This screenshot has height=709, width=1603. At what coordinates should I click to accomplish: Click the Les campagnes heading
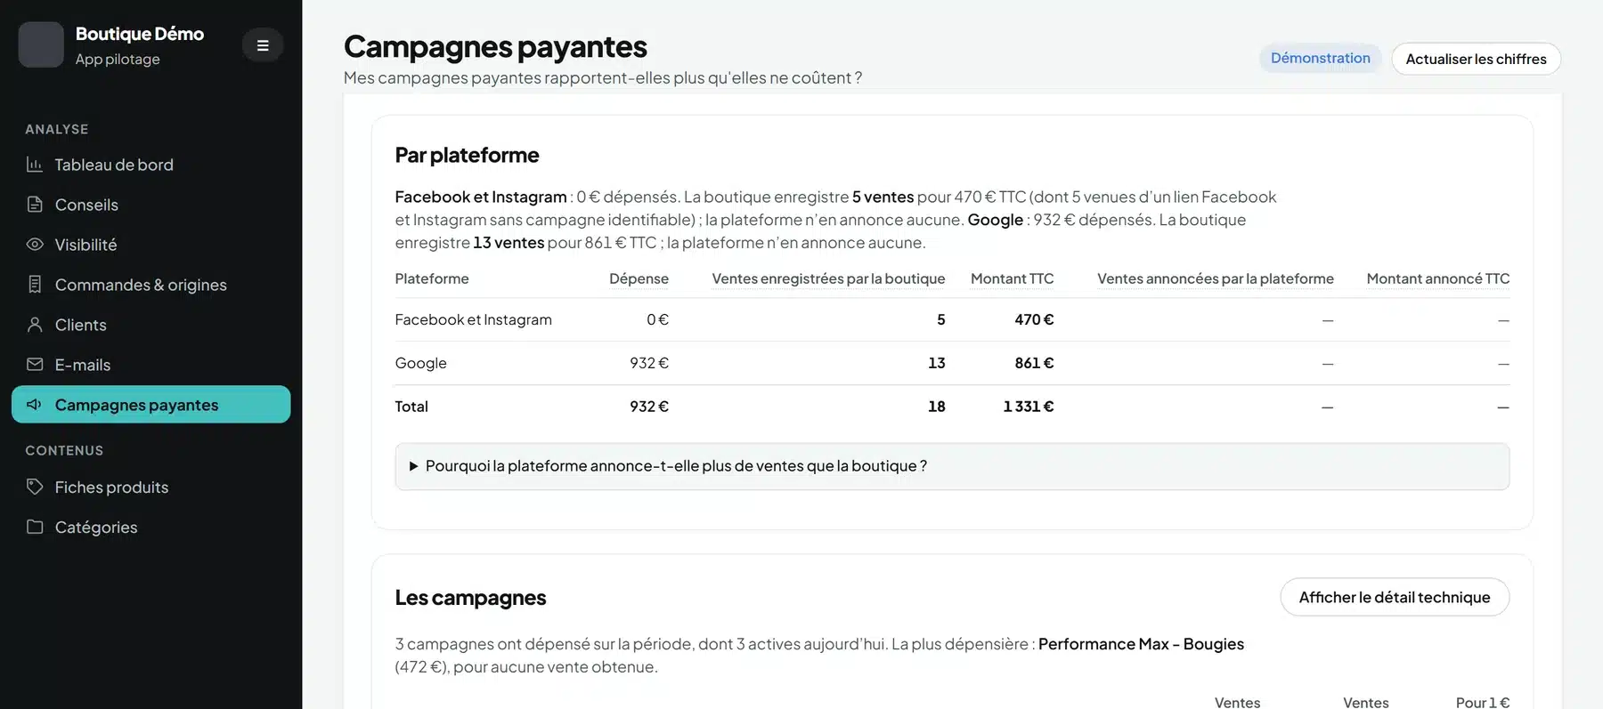(471, 598)
